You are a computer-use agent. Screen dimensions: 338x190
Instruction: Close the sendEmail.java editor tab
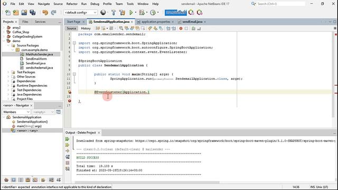(x=205, y=22)
